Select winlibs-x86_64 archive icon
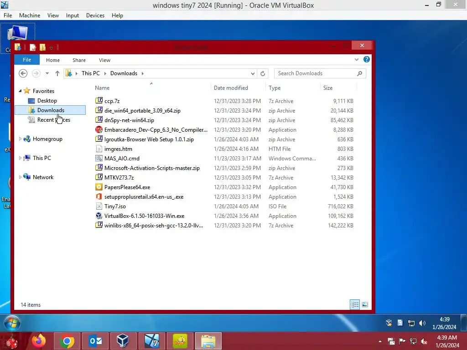Image resolution: width=467 pixels, height=350 pixels. 99,225
